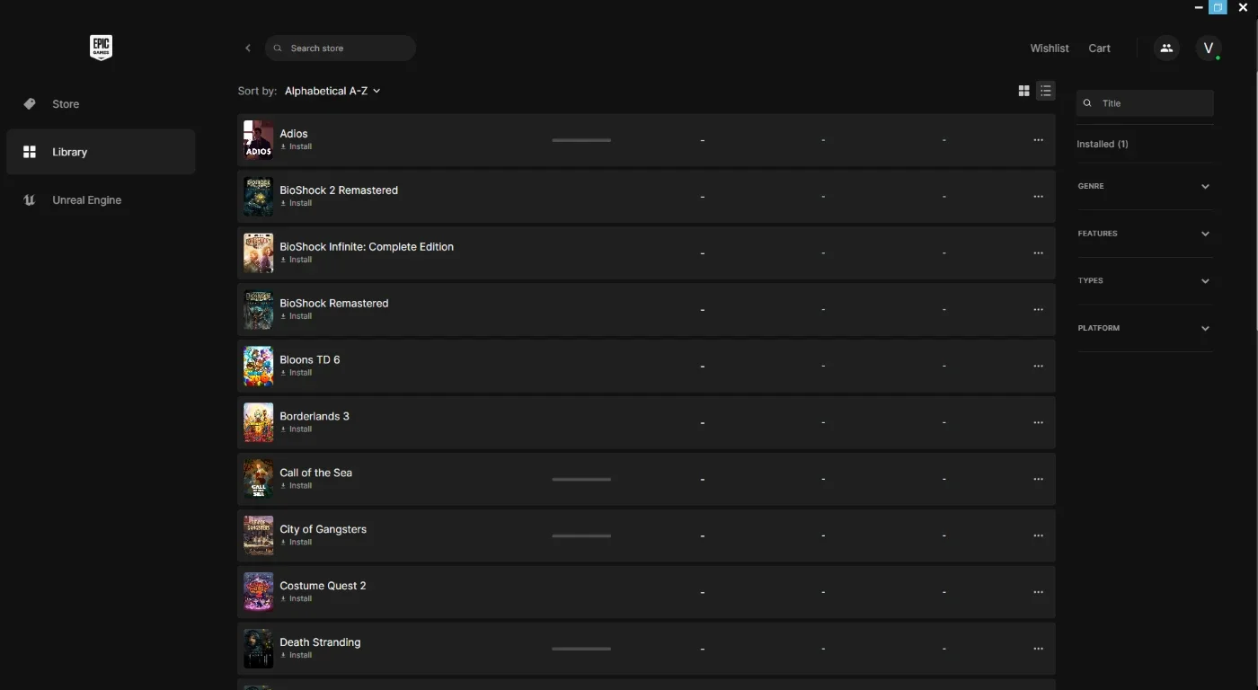Install Call of the Sea

pyautogui.click(x=297, y=486)
